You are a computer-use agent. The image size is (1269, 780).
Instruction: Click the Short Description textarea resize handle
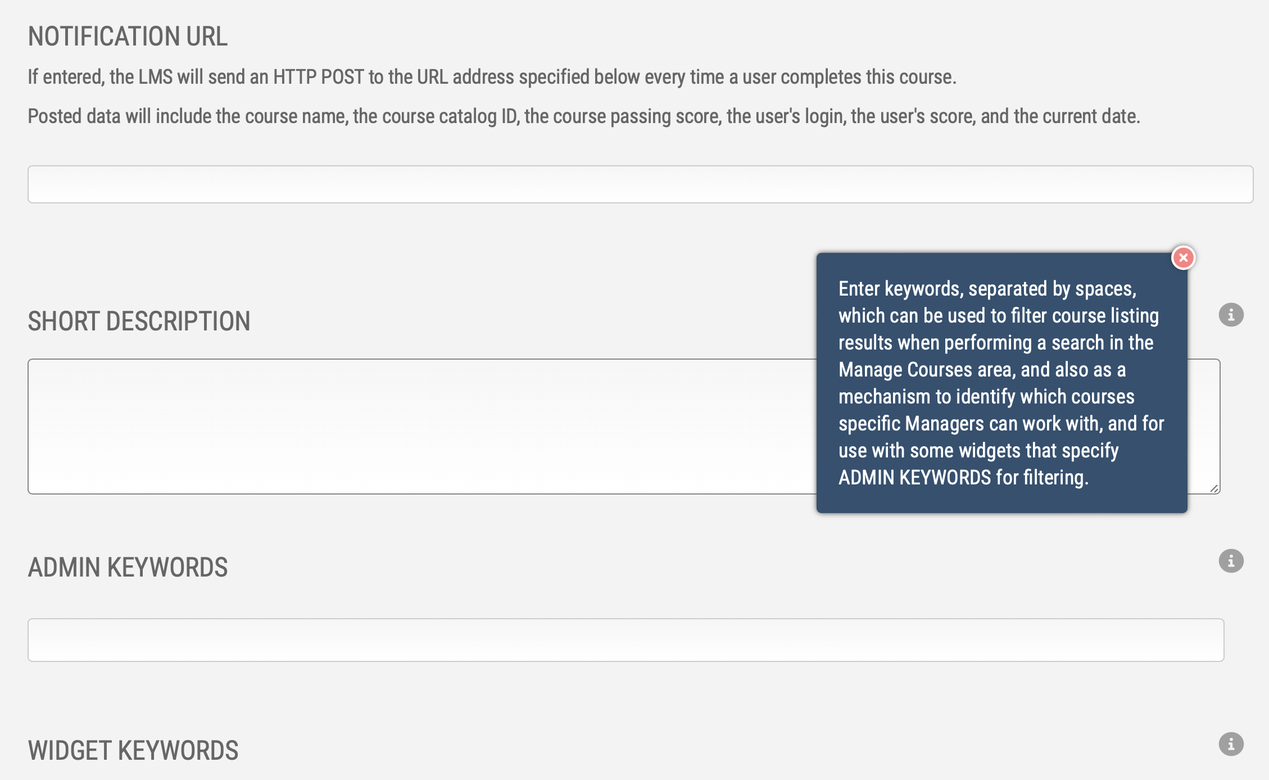click(1214, 488)
